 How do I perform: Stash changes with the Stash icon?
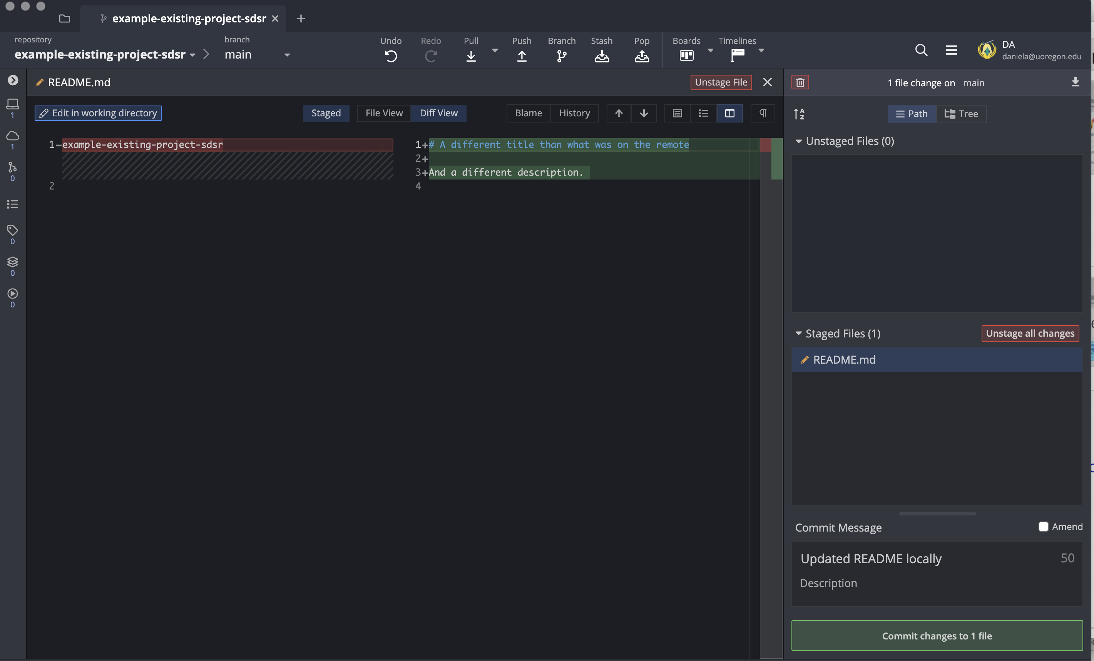tap(602, 56)
